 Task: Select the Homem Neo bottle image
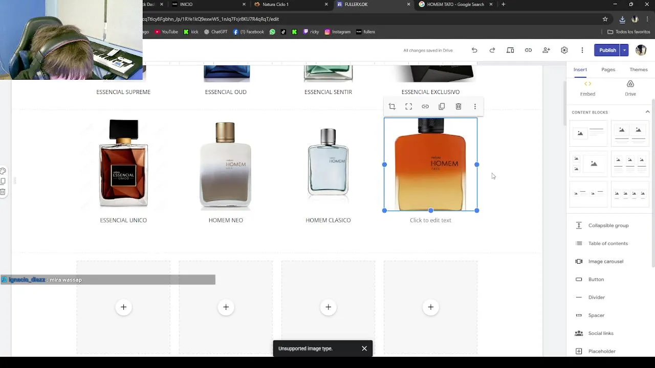coord(226,165)
